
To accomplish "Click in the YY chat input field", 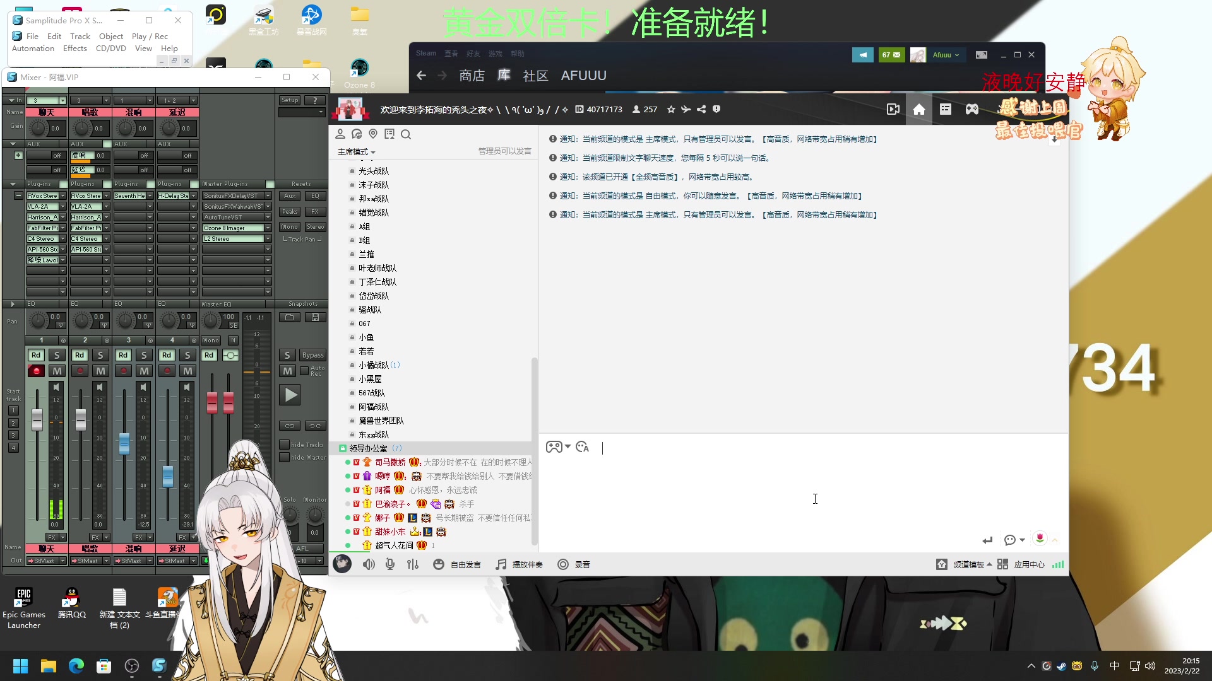I will point(803,492).
